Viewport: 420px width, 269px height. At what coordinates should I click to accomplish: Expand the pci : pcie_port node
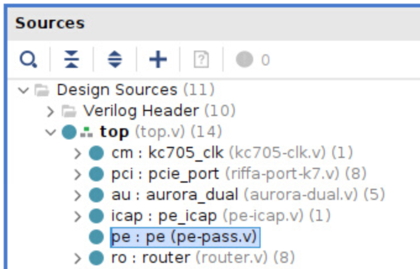tap(77, 174)
